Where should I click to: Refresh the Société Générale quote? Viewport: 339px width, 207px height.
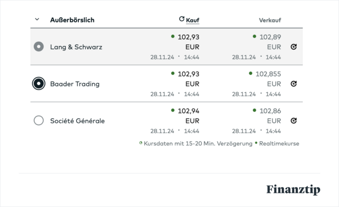click(294, 121)
